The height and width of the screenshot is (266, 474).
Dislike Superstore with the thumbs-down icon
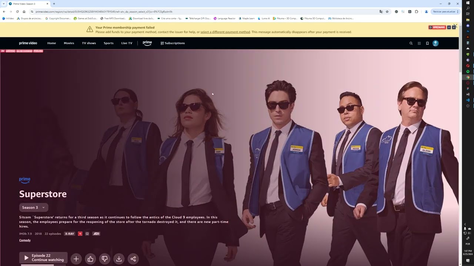point(104,259)
